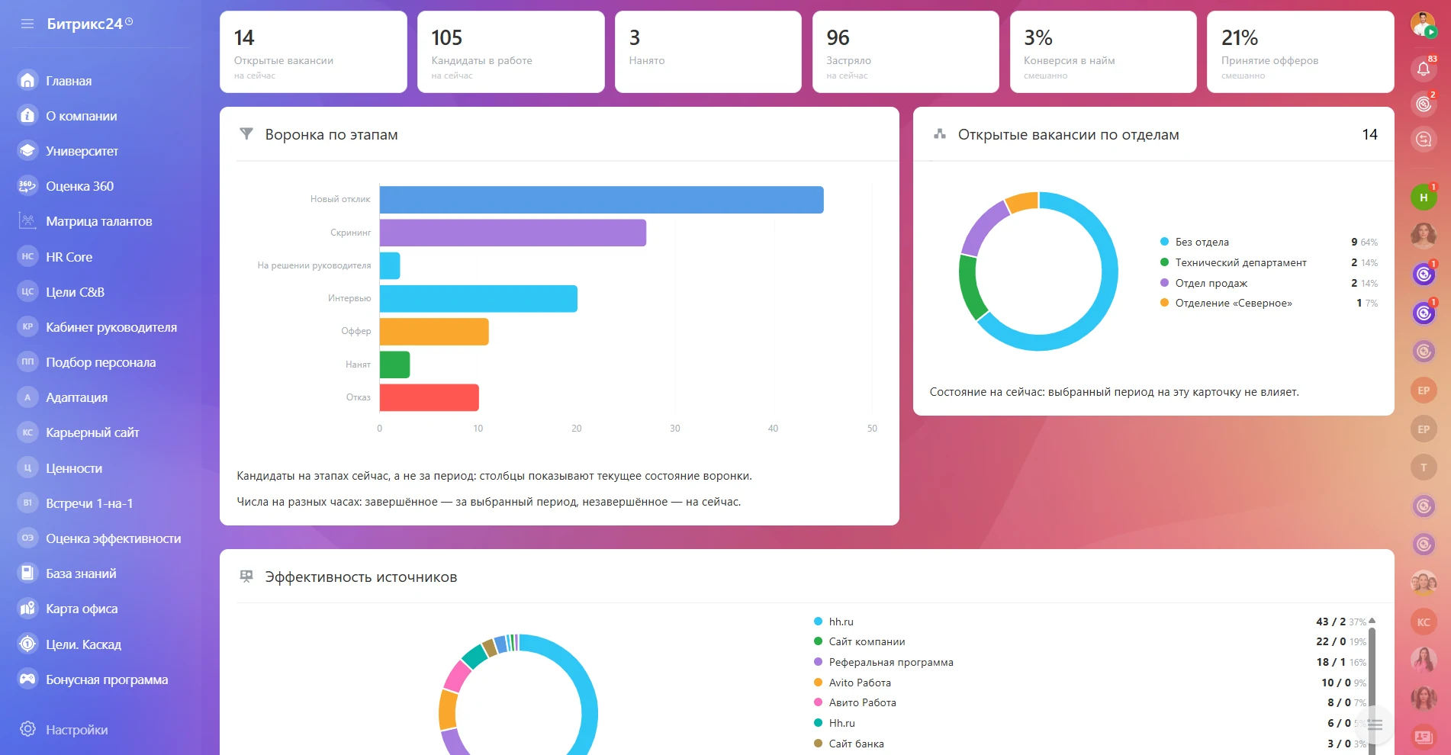Select Оценка эффективности in the sidebar

(x=114, y=538)
